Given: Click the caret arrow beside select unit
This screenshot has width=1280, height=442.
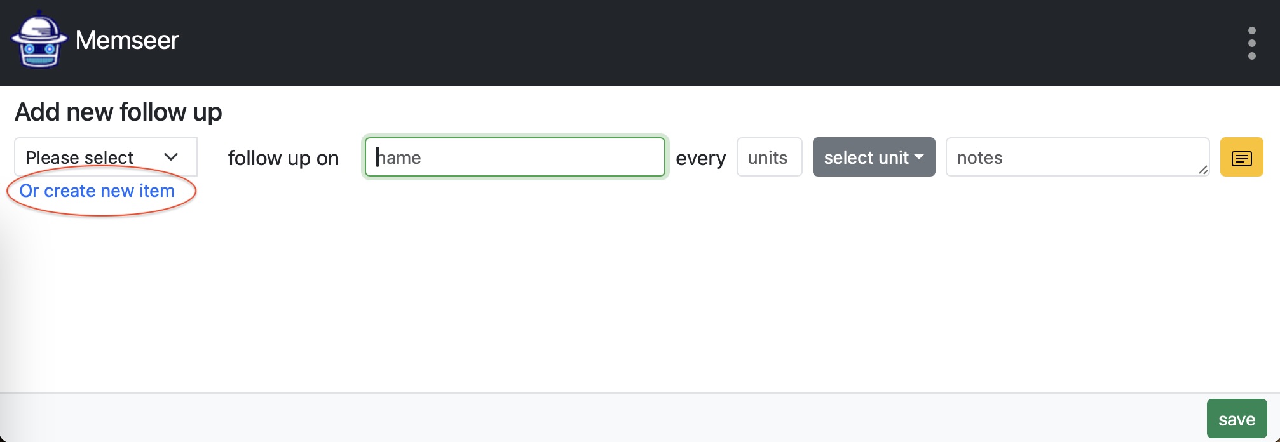Looking at the screenshot, I should tap(919, 157).
